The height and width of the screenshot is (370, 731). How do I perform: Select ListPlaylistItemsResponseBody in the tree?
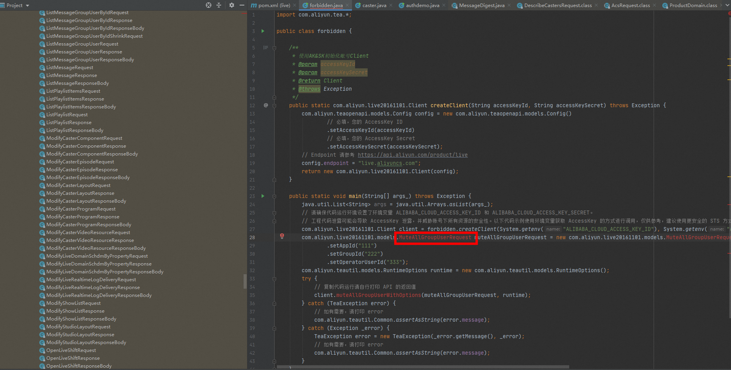tap(81, 107)
